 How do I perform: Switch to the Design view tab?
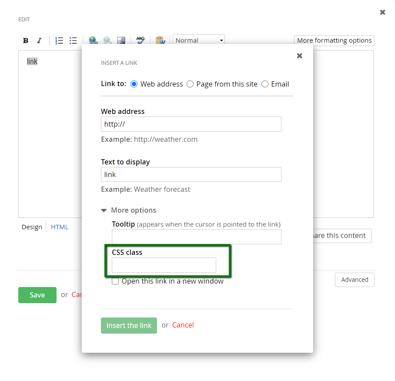pos(32,227)
